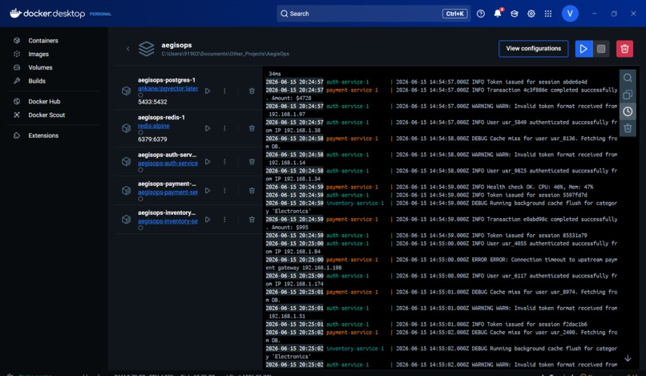This screenshot has height=376, width=646.
Task: Open port 6379:6379 link
Action: point(152,139)
